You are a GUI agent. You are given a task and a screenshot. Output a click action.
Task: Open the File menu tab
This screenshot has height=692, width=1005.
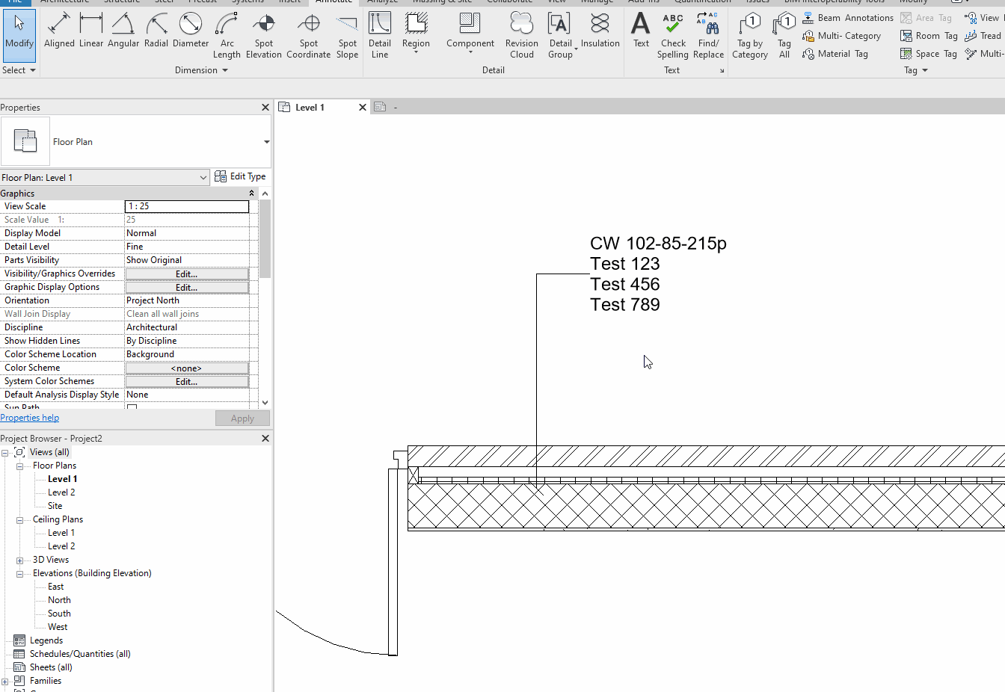[x=15, y=2]
